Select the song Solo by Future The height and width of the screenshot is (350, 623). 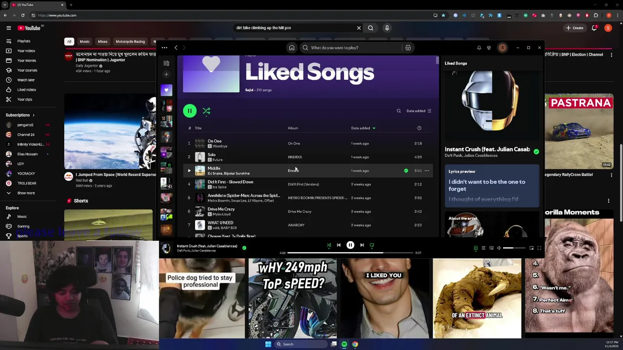[x=211, y=155]
